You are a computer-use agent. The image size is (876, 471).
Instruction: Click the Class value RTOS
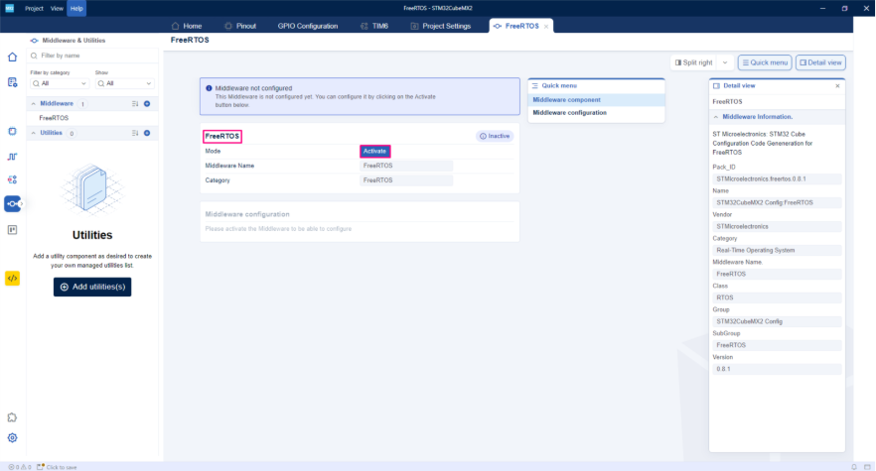pyautogui.click(x=777, y=297)
